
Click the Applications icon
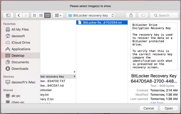pyautogui.click(x=8, y=49)
